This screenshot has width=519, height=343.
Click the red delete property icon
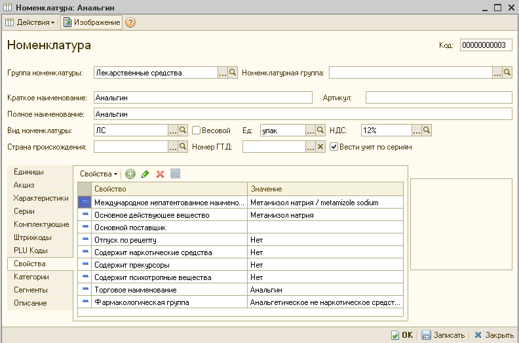coord(160,174)
